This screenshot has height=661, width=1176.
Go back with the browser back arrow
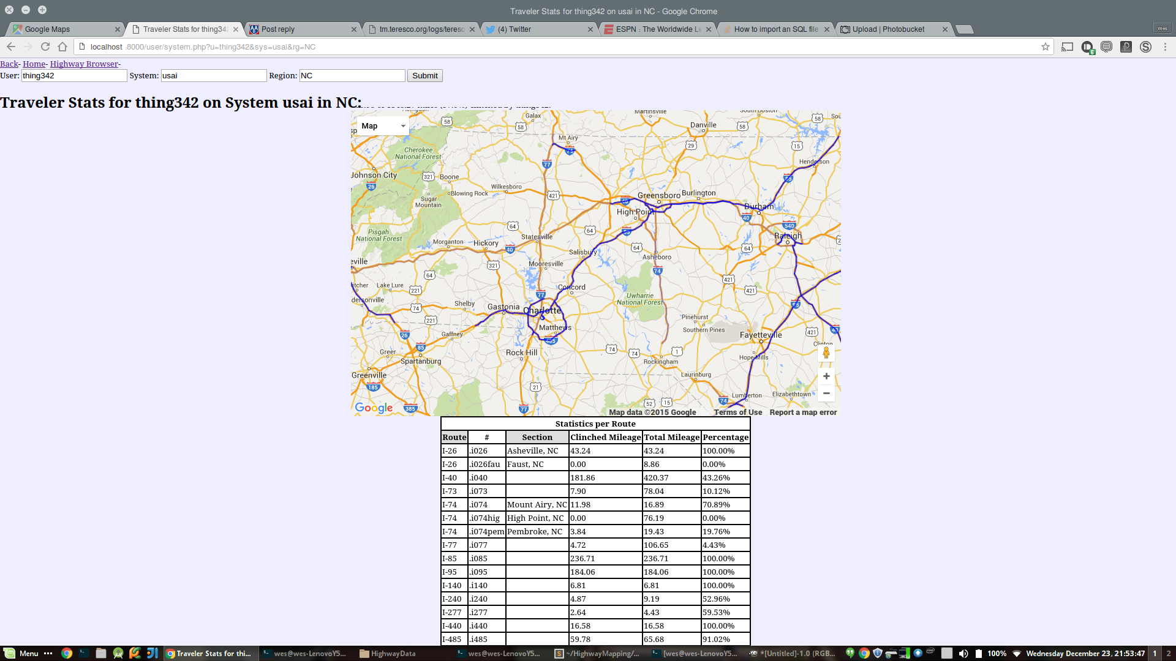(x=11, y=47)
